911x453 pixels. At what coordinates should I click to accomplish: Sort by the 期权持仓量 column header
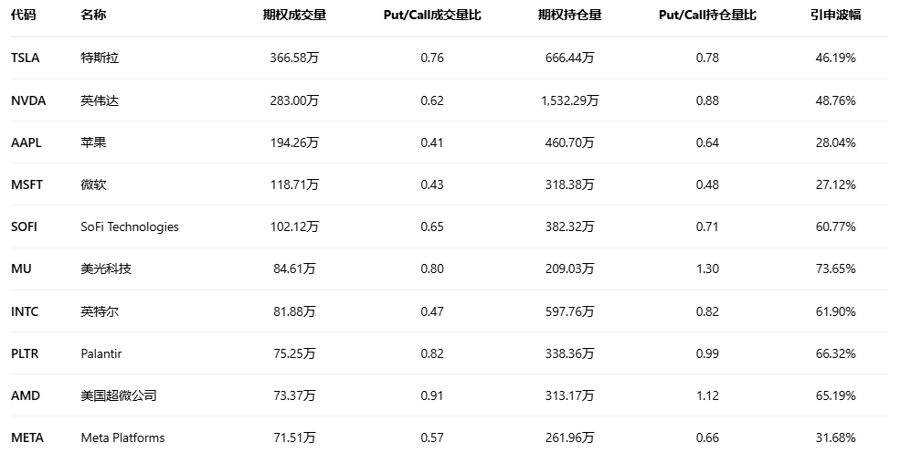pos(570,16)
